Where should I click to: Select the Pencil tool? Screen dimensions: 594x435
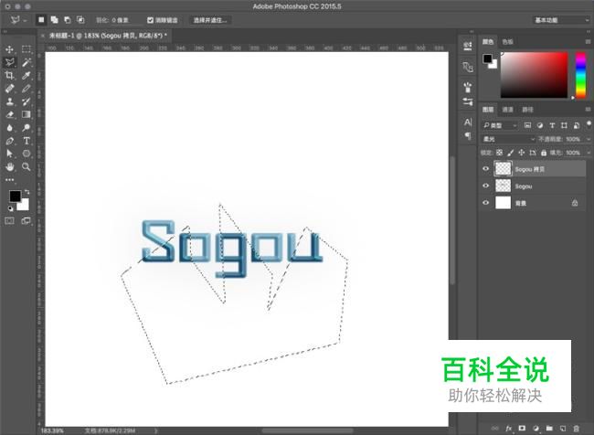coord(27,89)
